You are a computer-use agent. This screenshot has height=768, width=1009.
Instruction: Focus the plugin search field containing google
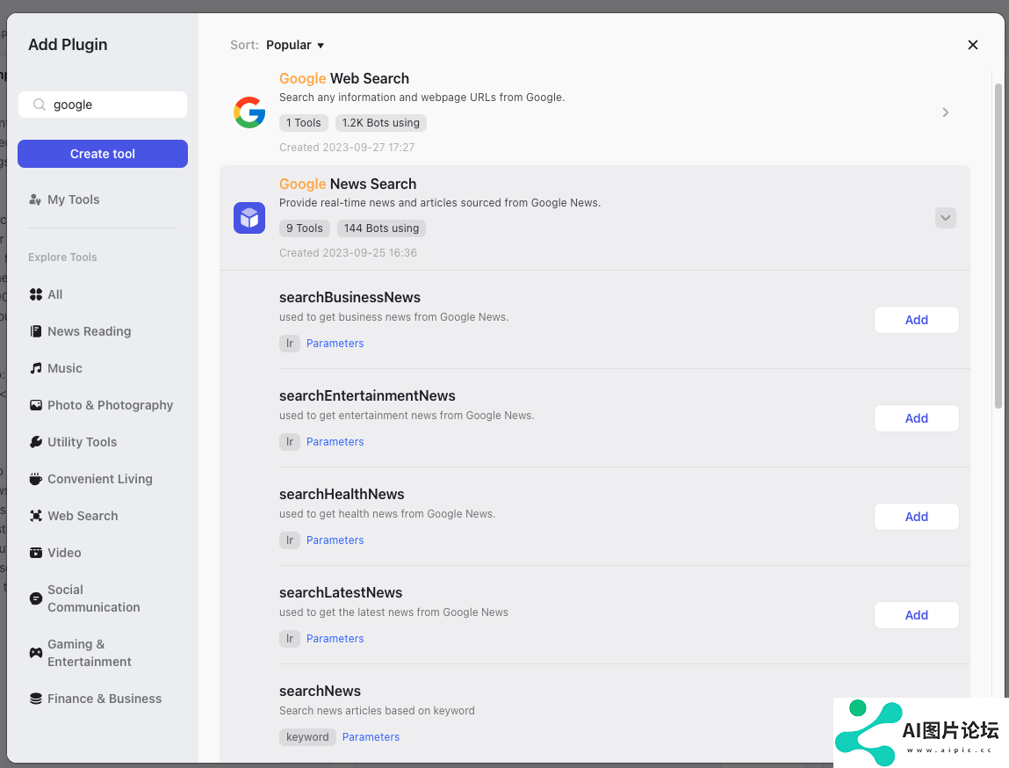[103, 105]
